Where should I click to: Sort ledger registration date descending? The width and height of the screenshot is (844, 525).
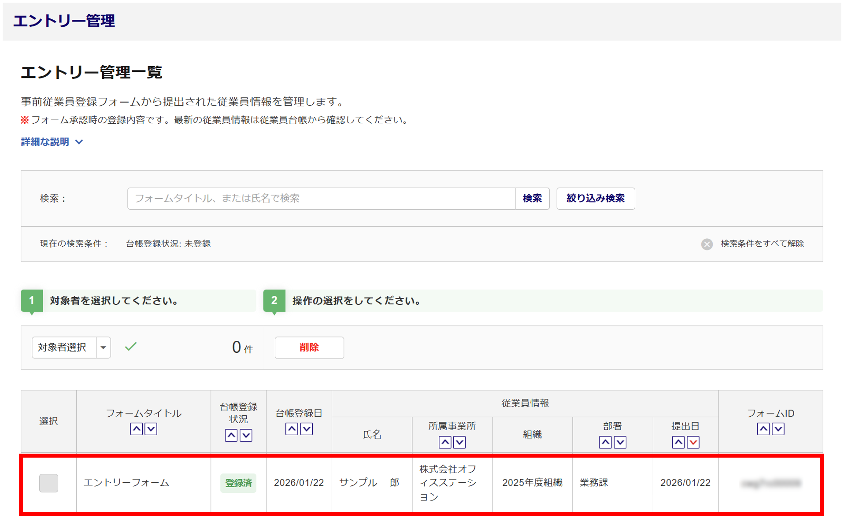307,429
